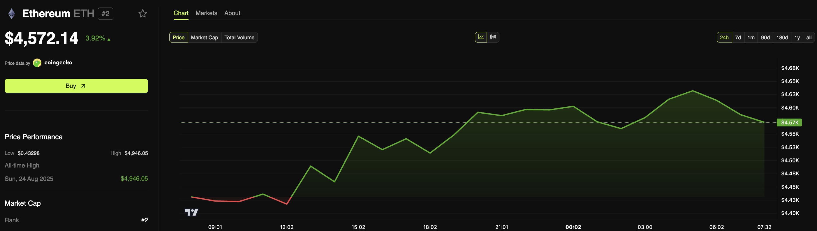Set chart range to 24h
This screenshot has width=817, height=231.
click(x=724, y=37)
